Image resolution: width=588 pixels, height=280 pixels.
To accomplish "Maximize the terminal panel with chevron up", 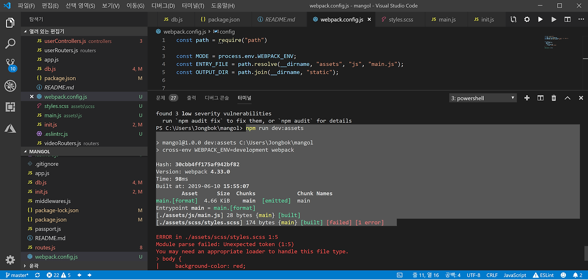I will tap(567, 98).
